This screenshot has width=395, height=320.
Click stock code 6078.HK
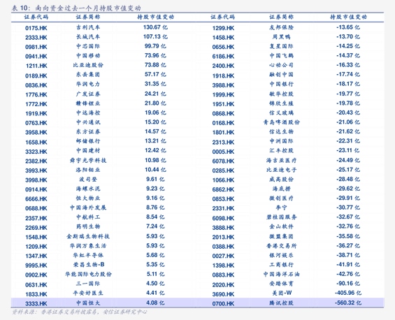coord(223,161)
